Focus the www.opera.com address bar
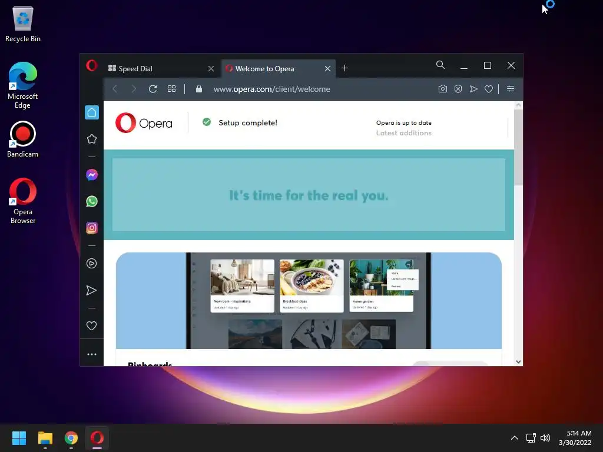603x452 pixels. click(x=272, y=89)
